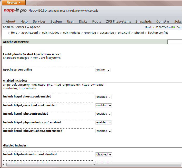Viewport: 182px width, 168px height.
Task: Click the 'Apache webservice' heading text
Action: point(16,42)
